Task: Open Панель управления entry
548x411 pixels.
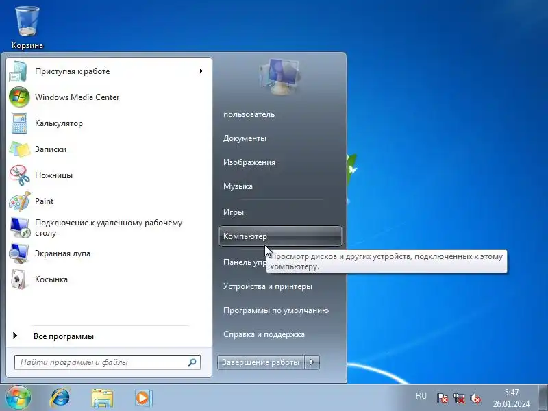Action: 245,262
